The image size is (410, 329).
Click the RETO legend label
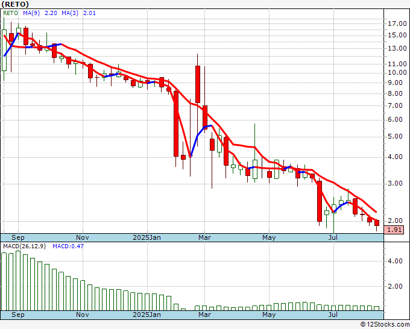coord(10,13)
